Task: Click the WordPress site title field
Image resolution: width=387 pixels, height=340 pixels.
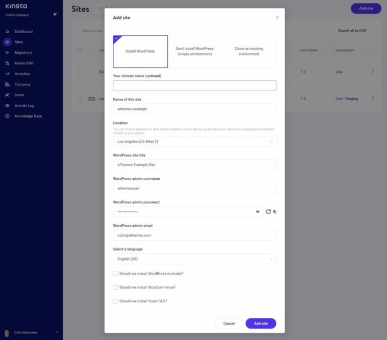Action: pyautogui.click(x=195, y=165)
